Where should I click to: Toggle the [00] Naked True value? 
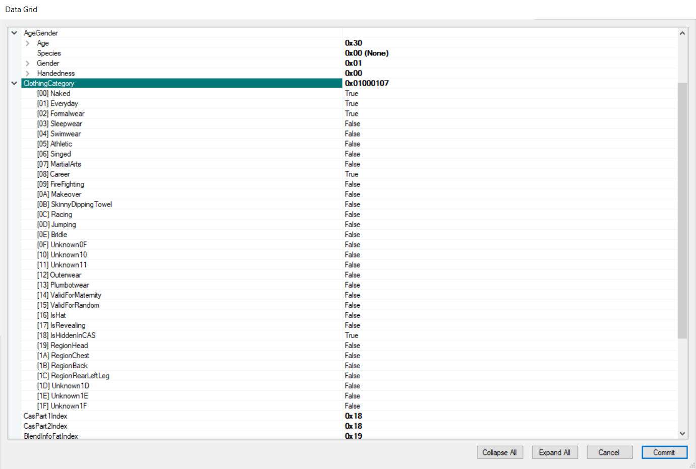[x=352, y=93]
